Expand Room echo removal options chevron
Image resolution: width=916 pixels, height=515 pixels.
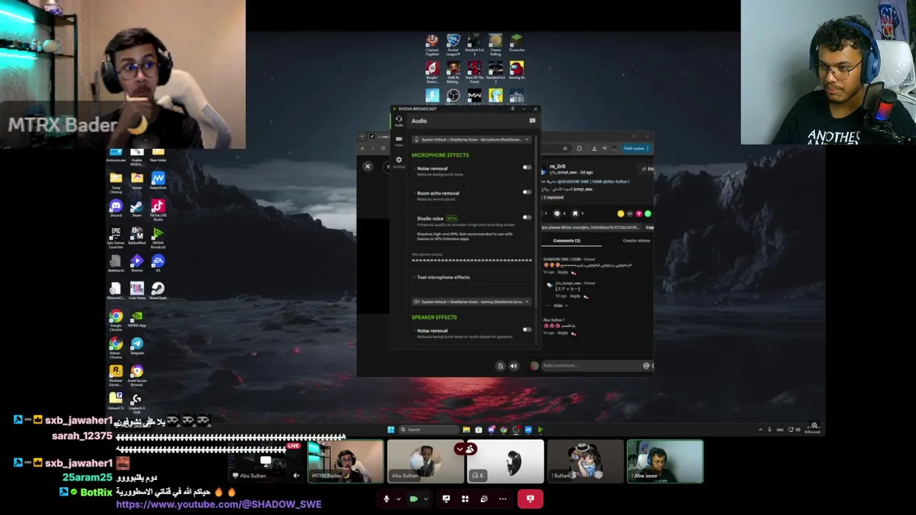point(414,193)
